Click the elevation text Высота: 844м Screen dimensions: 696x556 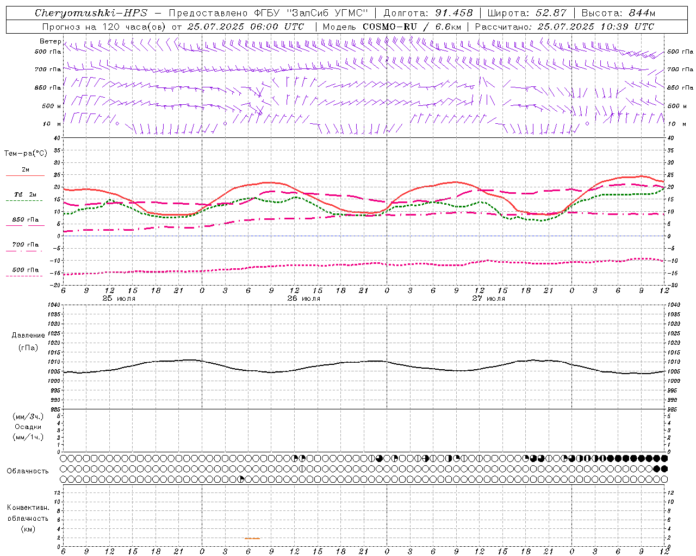coord(618,13)
